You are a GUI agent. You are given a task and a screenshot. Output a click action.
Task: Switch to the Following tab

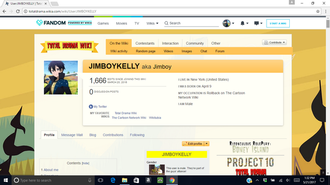137,135
